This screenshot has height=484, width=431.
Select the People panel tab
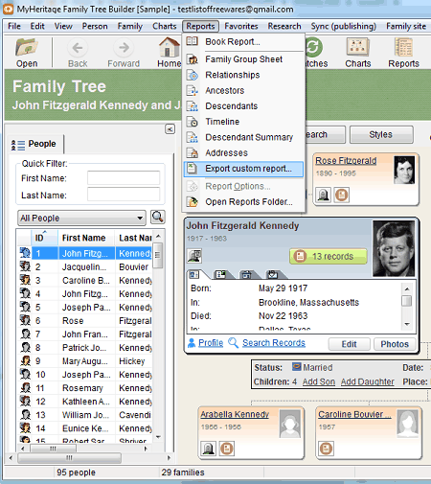click(x=35, y=144)
